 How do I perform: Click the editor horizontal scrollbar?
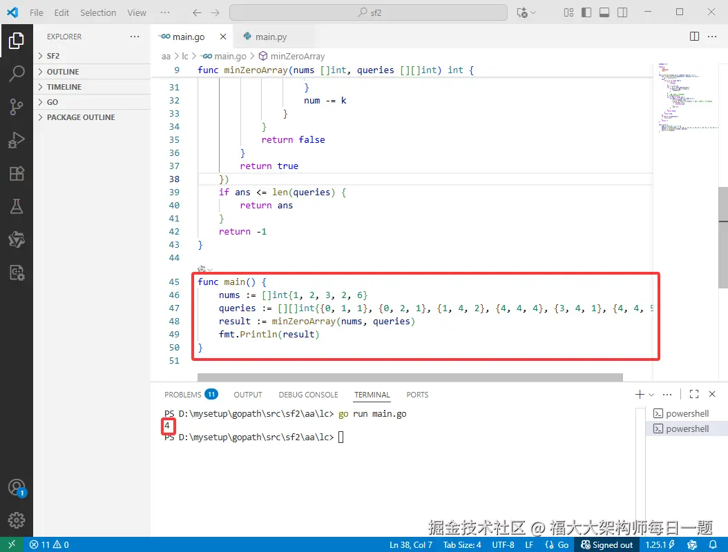410,377
